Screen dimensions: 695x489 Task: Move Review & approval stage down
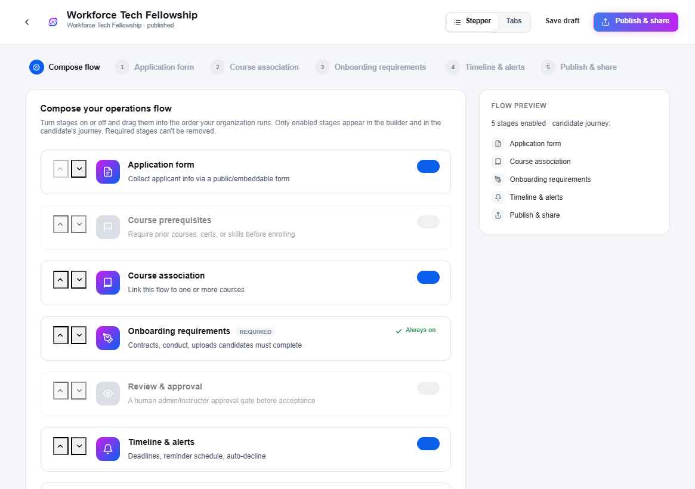[x=79, y=391]
